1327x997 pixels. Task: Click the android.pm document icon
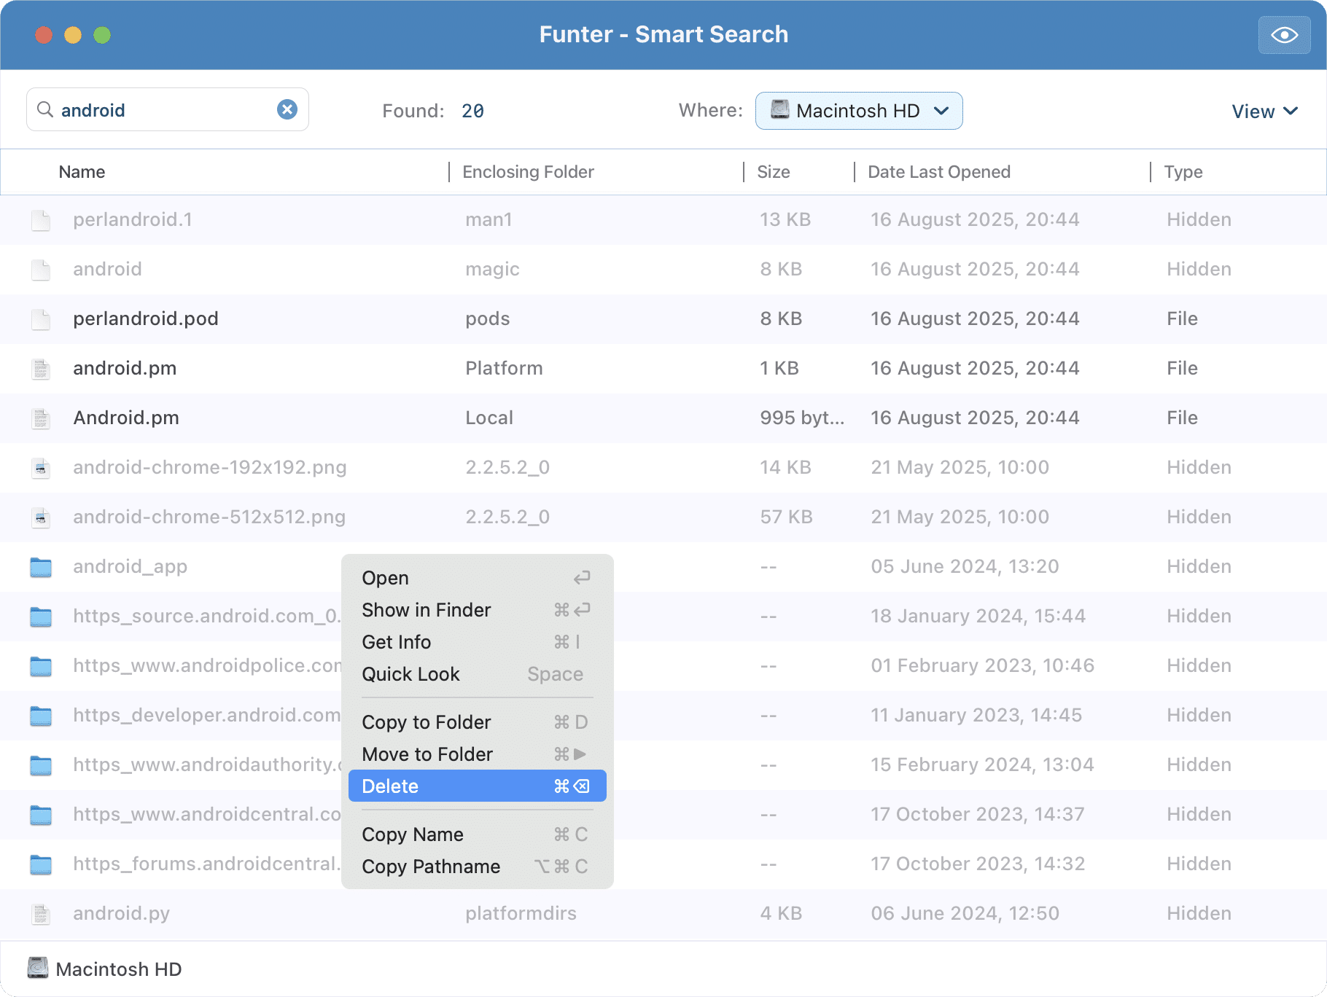pyautogui.click(x=41, y=369)
